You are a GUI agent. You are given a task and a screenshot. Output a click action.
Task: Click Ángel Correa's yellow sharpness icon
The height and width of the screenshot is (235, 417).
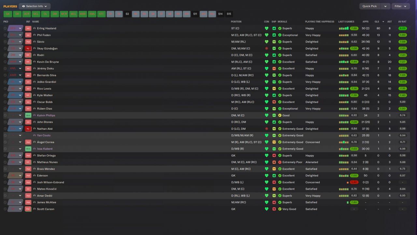[274, 142]
